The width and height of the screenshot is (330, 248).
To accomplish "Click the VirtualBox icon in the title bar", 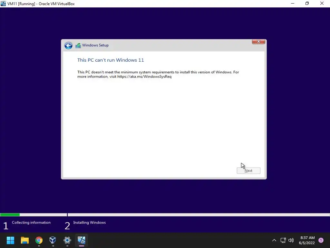I will [x=3, y=4].
